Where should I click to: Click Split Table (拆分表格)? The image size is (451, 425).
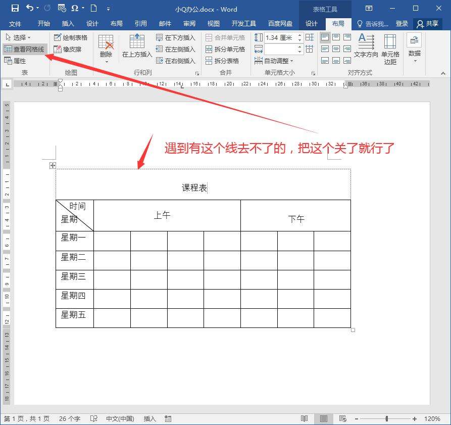coord(222,61)
